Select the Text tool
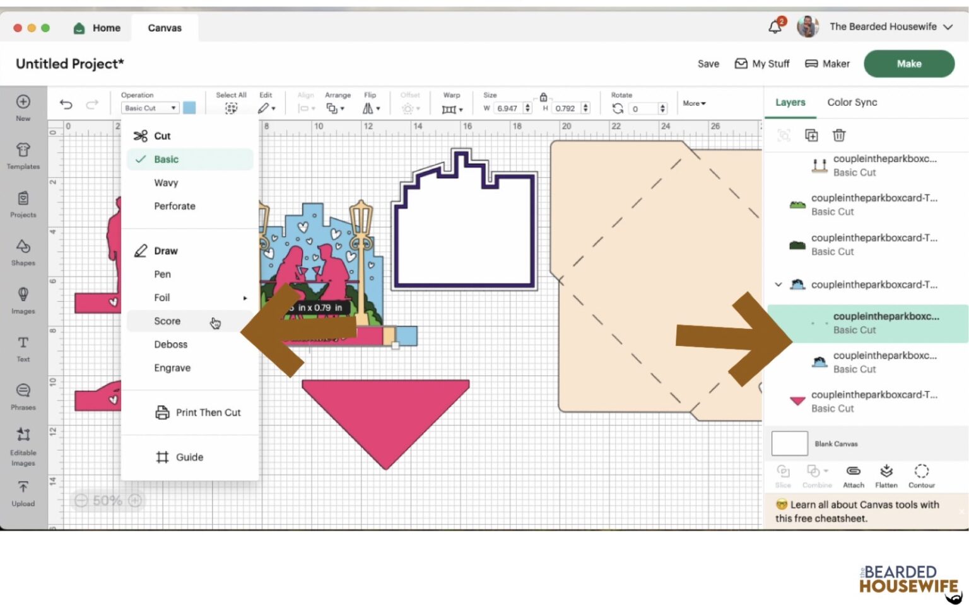969x615 pixels. point(23,348)
